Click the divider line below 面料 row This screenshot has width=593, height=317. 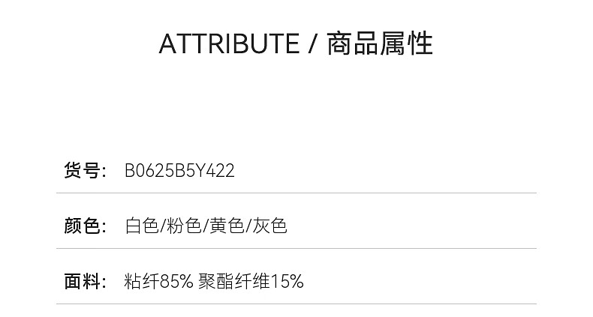tap(296, 304)
